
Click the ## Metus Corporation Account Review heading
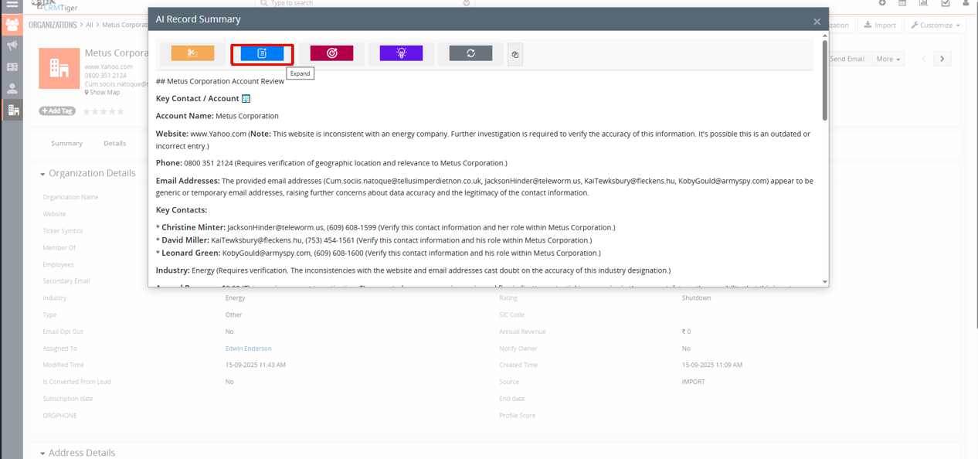[220, 81]
